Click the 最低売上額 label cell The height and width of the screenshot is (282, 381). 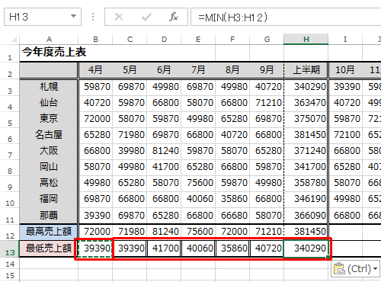coord(49,248)
